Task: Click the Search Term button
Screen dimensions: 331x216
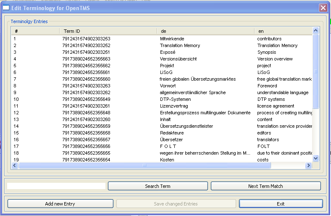Action: (x=158, y=186)
